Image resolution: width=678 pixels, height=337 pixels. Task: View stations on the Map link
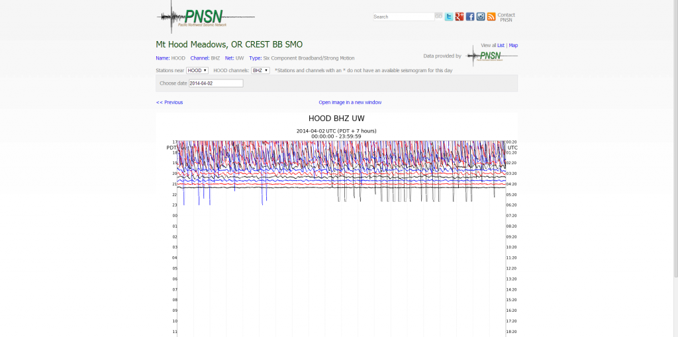click(x=513, y=46)
